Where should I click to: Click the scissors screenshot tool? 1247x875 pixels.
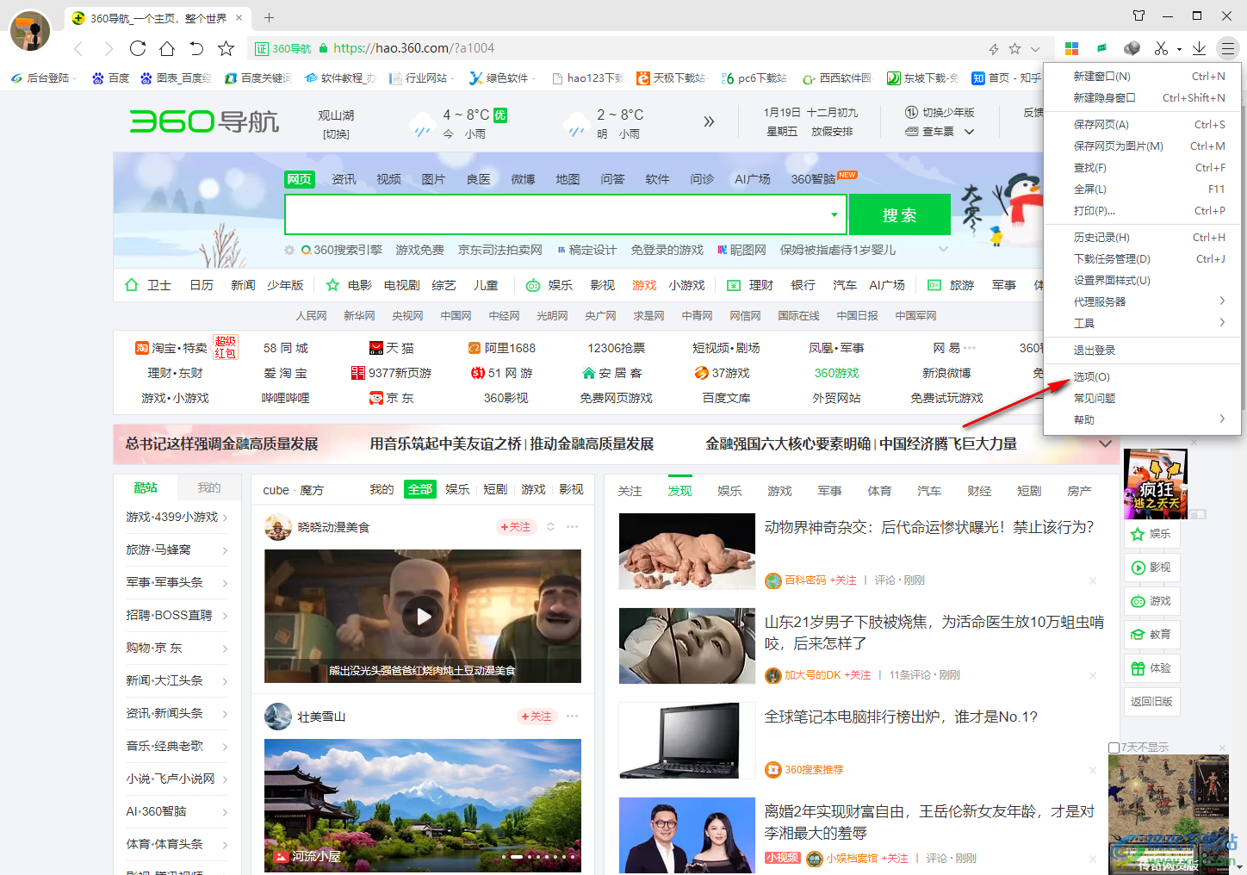click(x=1161, y=48)
